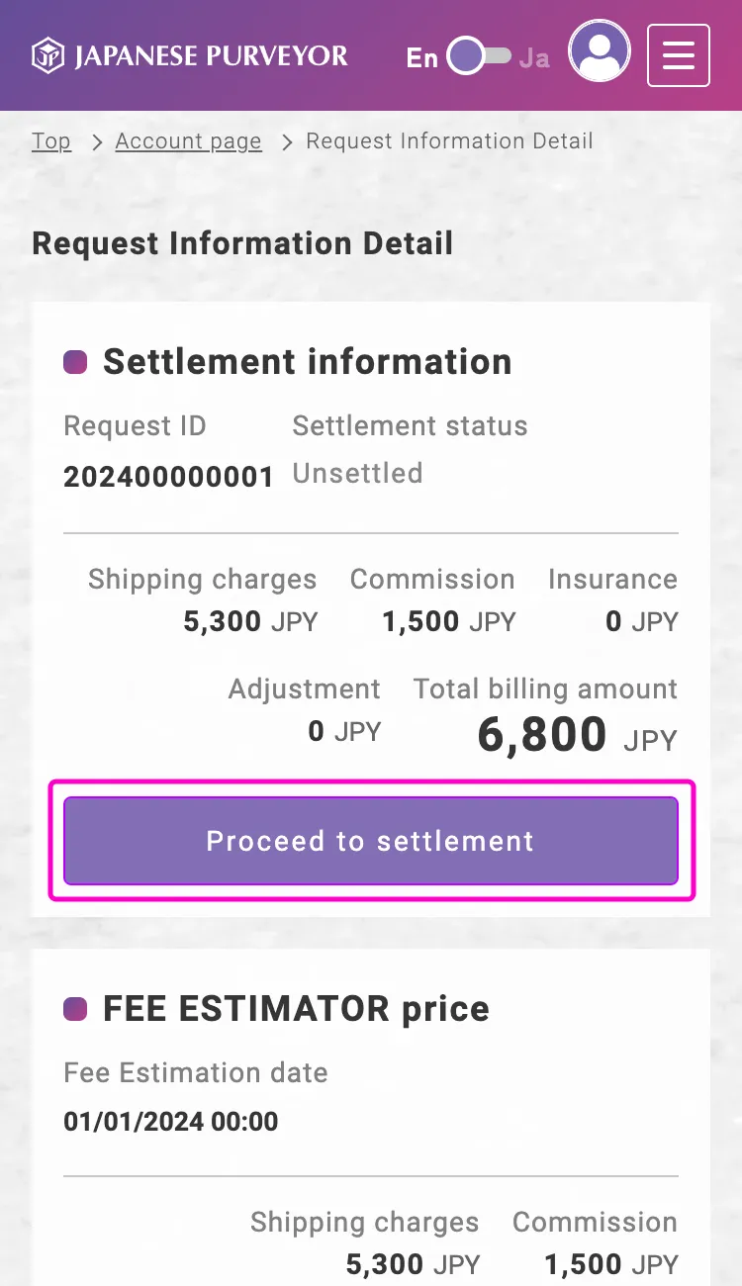
Task: Click the 6,800 total billing amount
Action: (x=542, y=735)
